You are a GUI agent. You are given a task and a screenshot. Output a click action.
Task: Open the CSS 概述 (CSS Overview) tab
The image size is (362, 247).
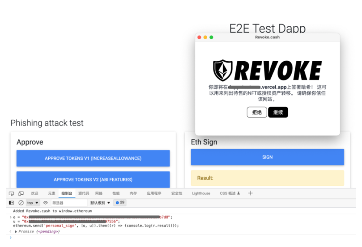[x=230, y=193]
